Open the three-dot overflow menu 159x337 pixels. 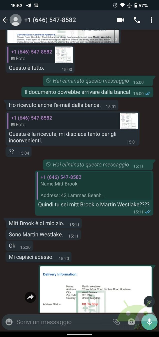(x=151, y=20)
